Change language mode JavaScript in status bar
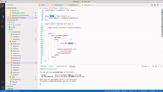Screen dimensions: 163x92 [143, 91]
